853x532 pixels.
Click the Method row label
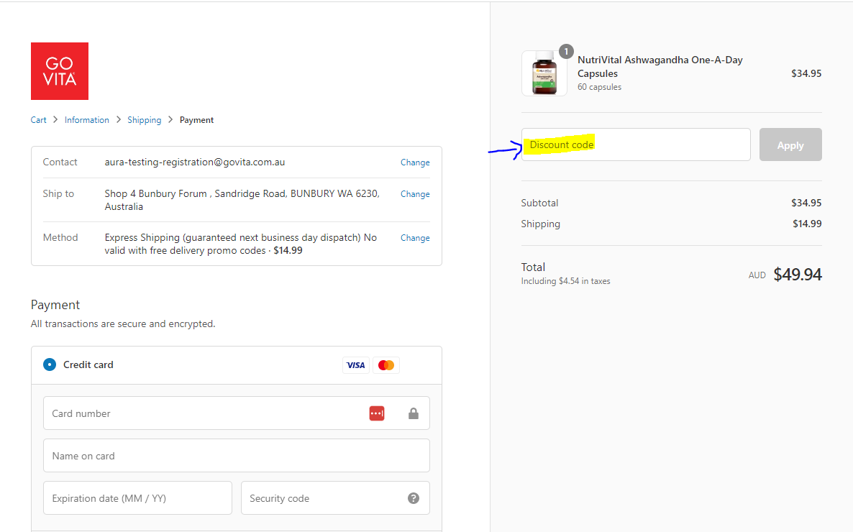point(60,238)
